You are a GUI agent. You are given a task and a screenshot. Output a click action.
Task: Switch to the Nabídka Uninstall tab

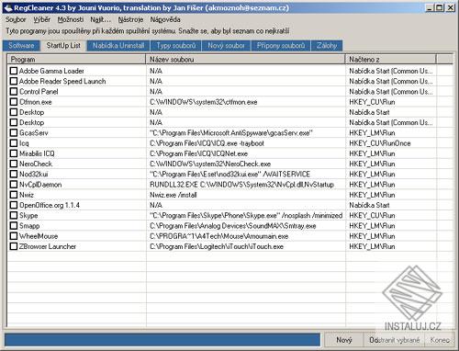118,46
